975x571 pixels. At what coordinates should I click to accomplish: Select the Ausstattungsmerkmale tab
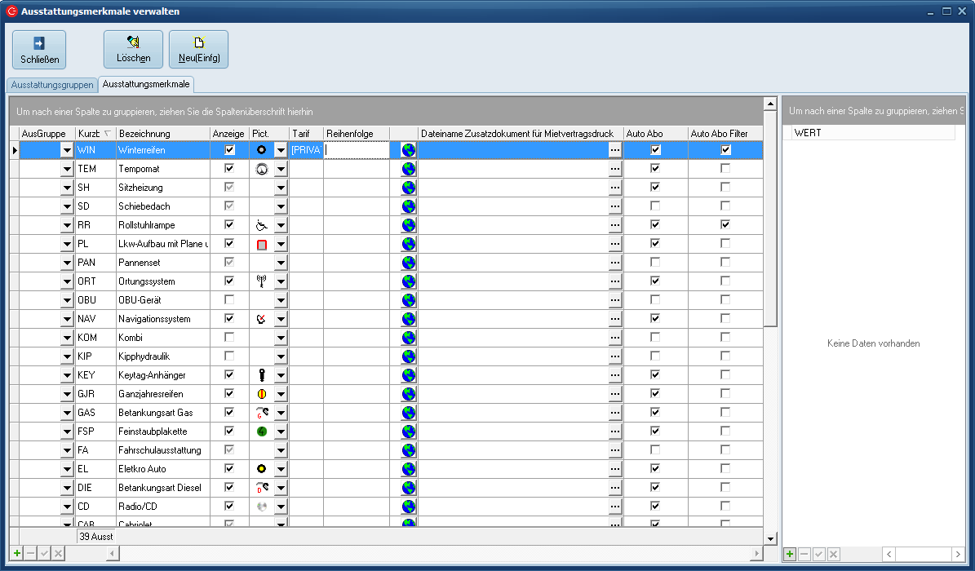pos(146,85)
